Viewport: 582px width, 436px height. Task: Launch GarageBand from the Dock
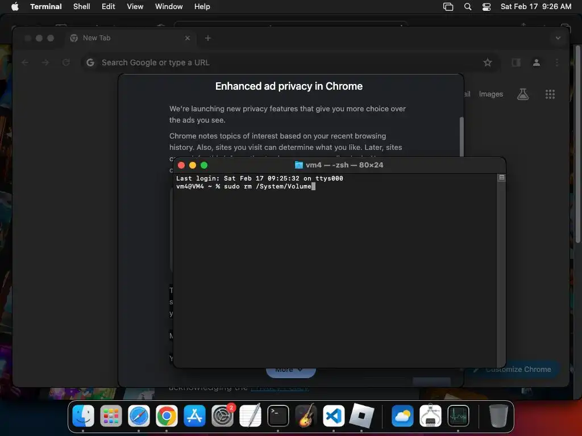306,416
